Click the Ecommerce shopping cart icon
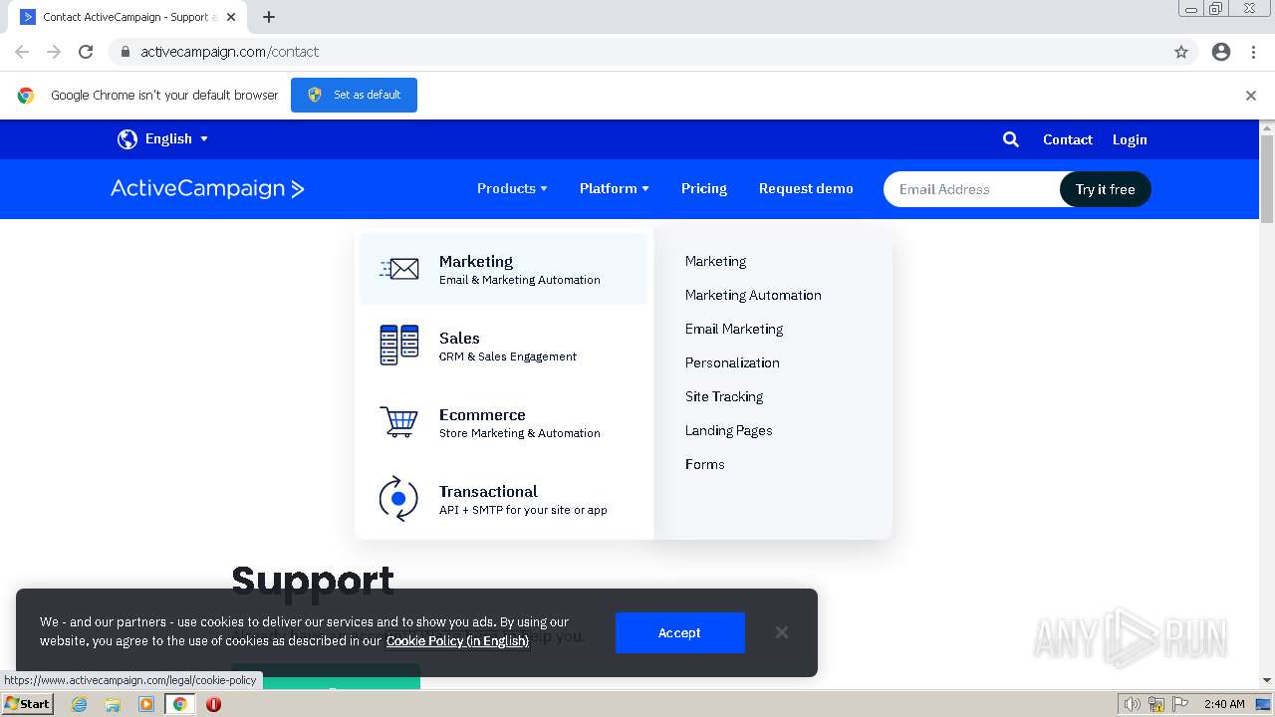The image size is (1275, 717). (x=398, y=421)
